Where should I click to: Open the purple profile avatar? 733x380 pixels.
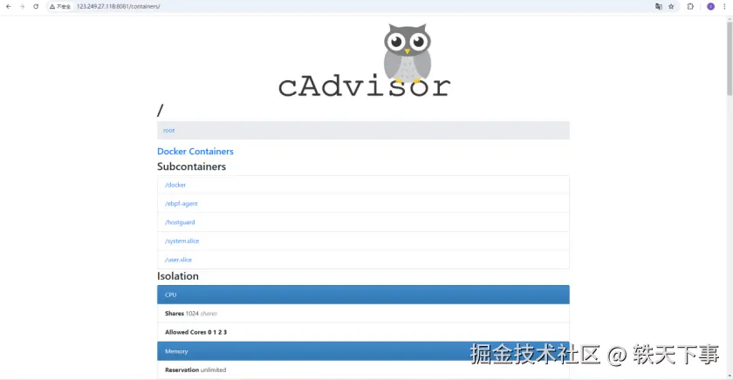710,6
